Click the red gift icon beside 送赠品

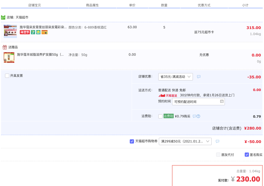point(5,47)
